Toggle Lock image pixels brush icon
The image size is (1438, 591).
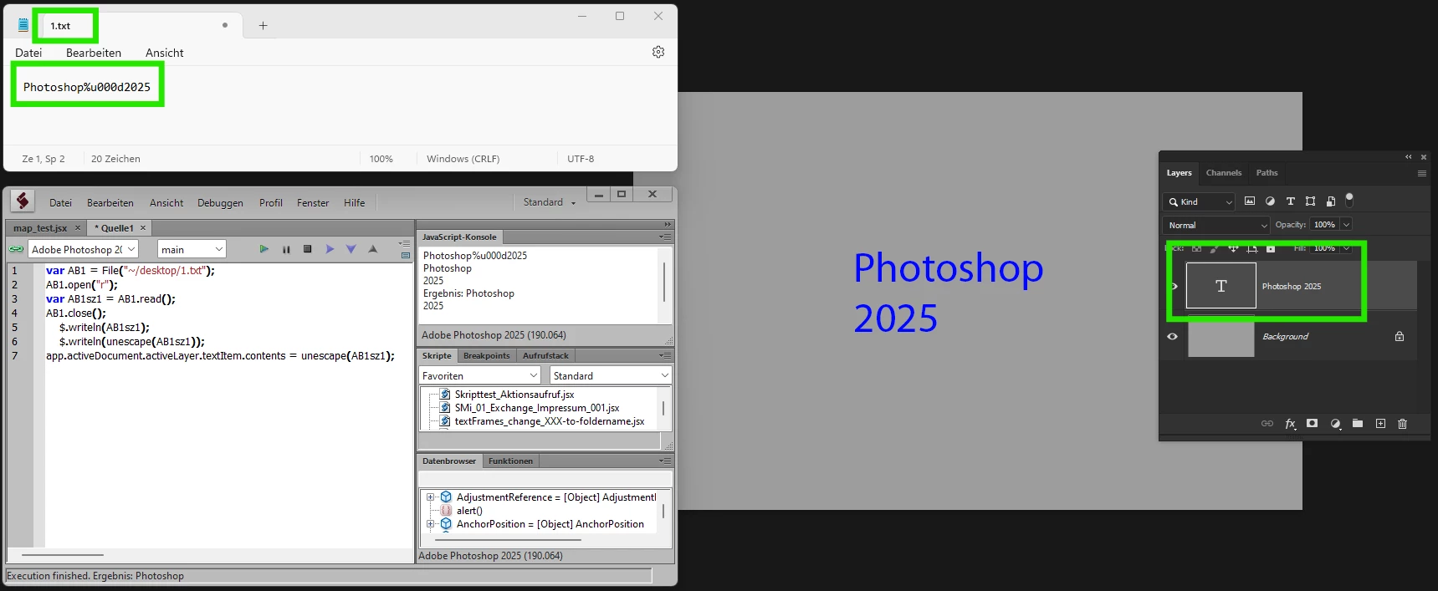pos(1215,248)
